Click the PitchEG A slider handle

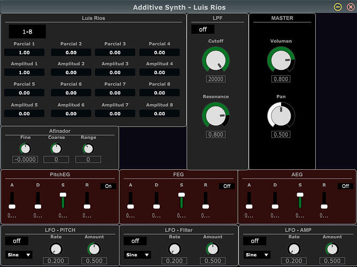point(12,207)
